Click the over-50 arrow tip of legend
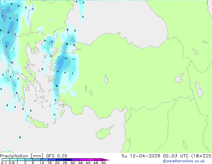This screenshot has height=164, width=212. (x=106, y=160)
